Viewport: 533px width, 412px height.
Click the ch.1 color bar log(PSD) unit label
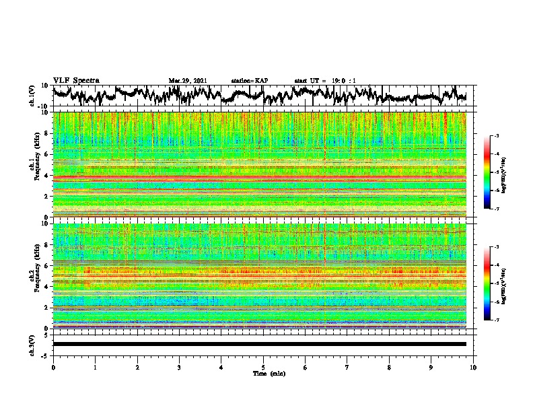pos(504,176)
